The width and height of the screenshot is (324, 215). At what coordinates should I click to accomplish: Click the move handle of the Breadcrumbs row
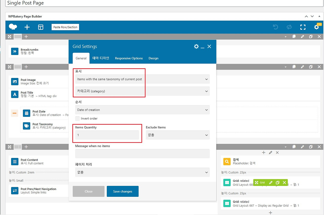[x=9, y=36]
